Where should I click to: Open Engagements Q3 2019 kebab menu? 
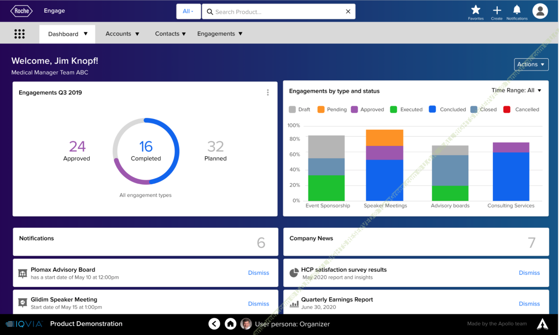point(268,93)
